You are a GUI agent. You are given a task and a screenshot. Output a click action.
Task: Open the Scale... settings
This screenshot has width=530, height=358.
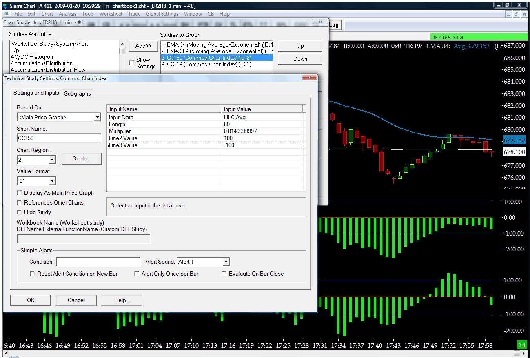tap(82, 158)
